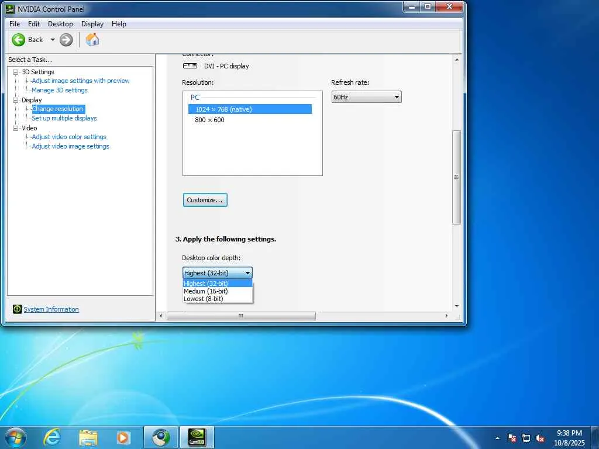Open the File menu
This screenshot has width=599, height=449.
coord(15,23)
